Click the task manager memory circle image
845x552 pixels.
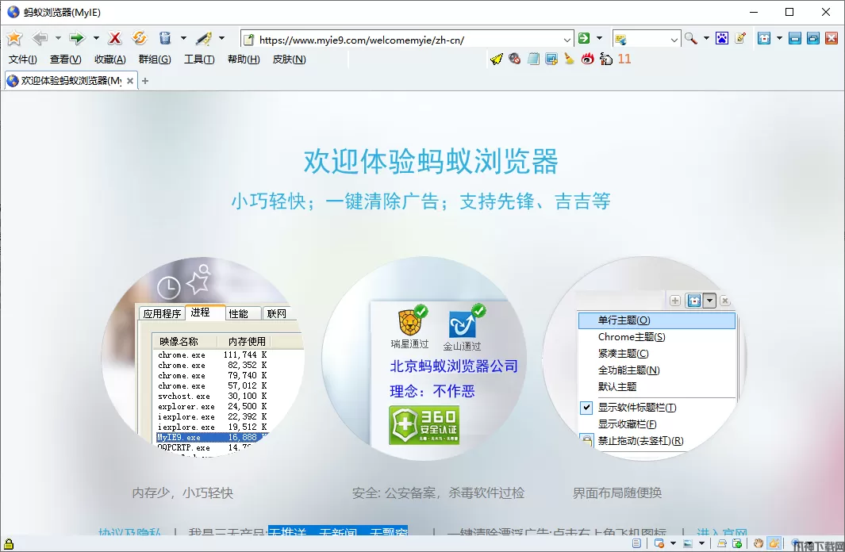pyautogui.click(x=204, y=358)
